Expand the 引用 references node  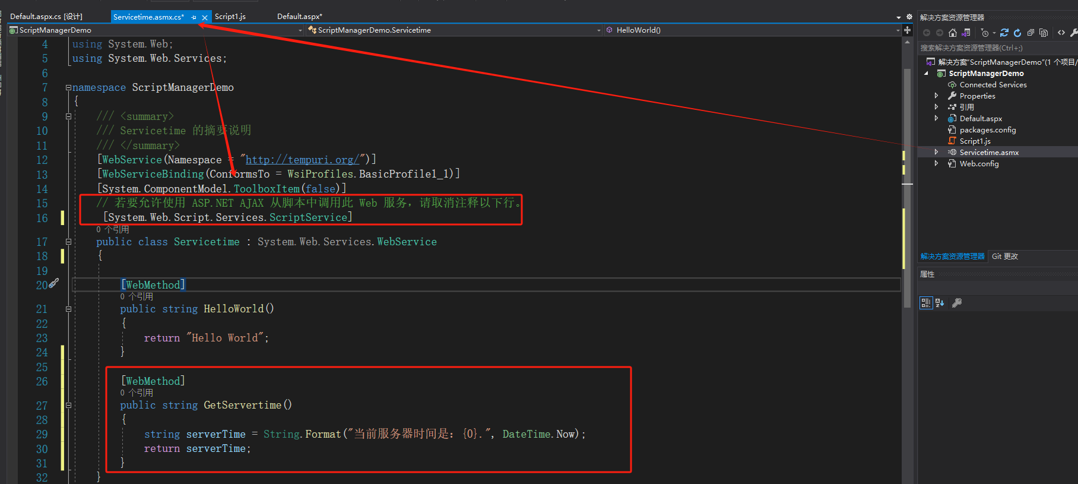[x=937, y=107]
